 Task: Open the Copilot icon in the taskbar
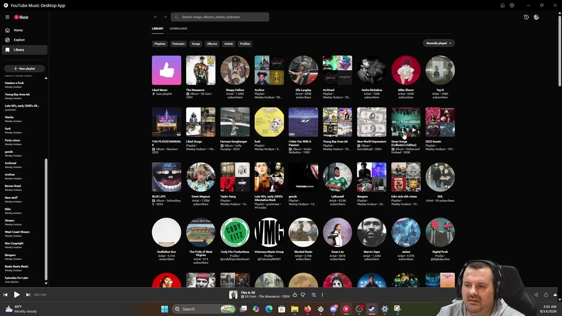coord(256,309)
